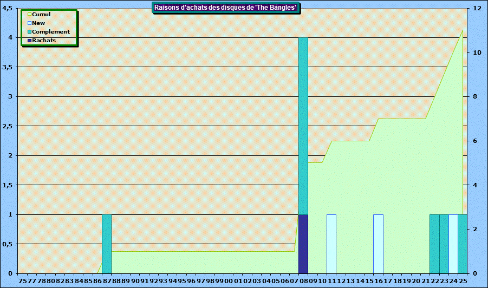
Task: Click the tall teal Complement bar at 08
Action: click(303, 125)
